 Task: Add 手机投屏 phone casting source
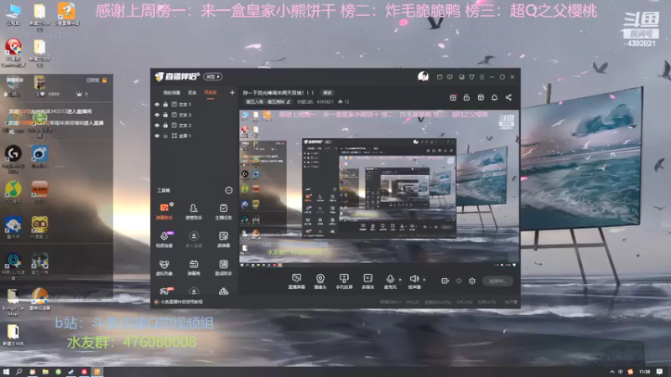pyautogui.click(x=344, y=281)
